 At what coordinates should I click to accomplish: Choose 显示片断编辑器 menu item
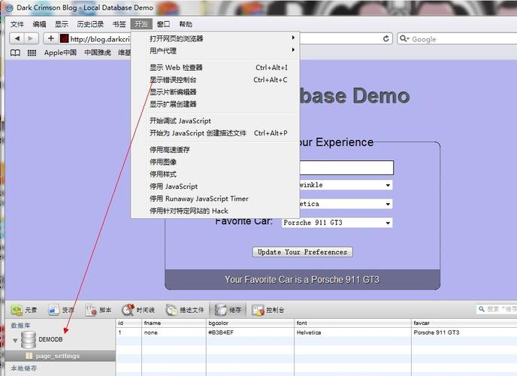tap(216, 92)
